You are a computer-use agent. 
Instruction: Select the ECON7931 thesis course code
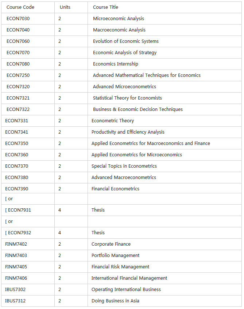coord(20,210)
